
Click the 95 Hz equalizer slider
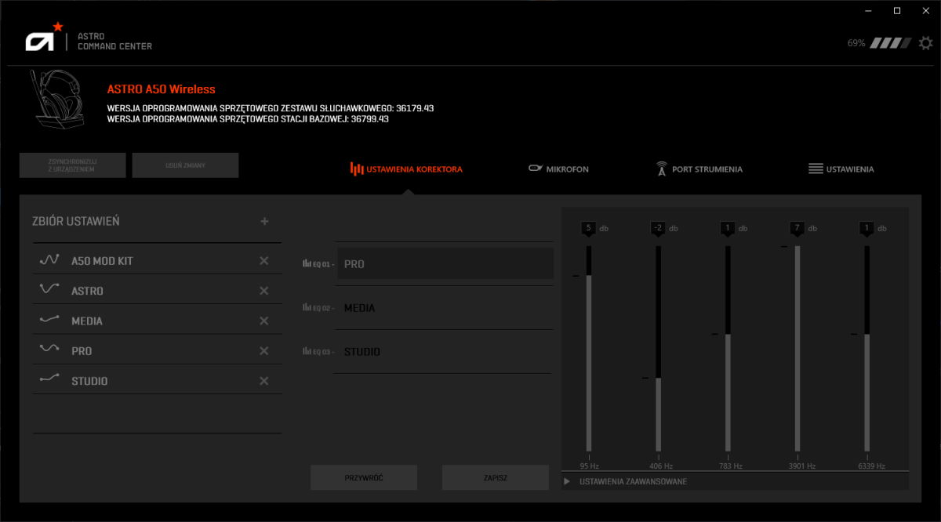click(588, 349)
